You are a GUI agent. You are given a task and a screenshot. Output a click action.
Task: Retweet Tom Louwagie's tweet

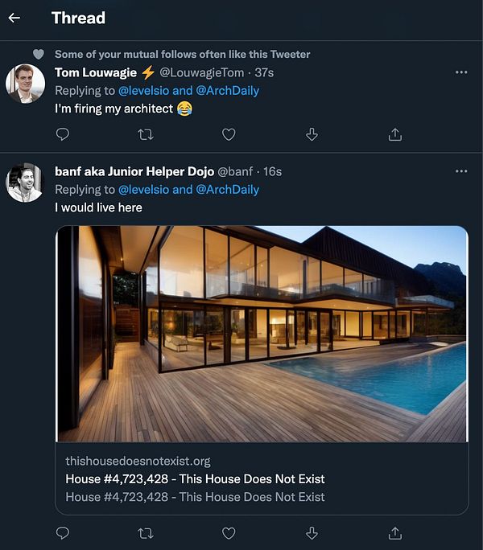[x=146, y=134]
